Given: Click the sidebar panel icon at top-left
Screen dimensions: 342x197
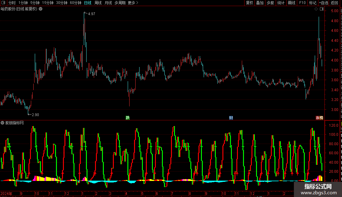Looking at the screenshot, I should pos(3,3).
